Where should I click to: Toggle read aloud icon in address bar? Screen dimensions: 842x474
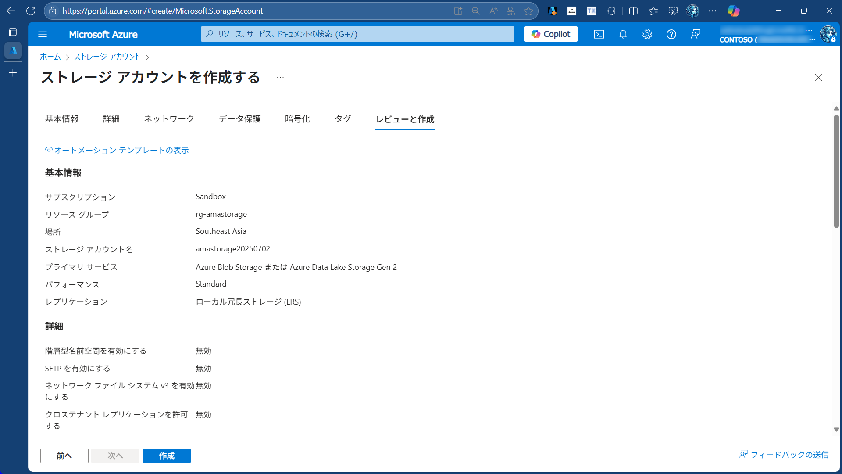(493, 11)
